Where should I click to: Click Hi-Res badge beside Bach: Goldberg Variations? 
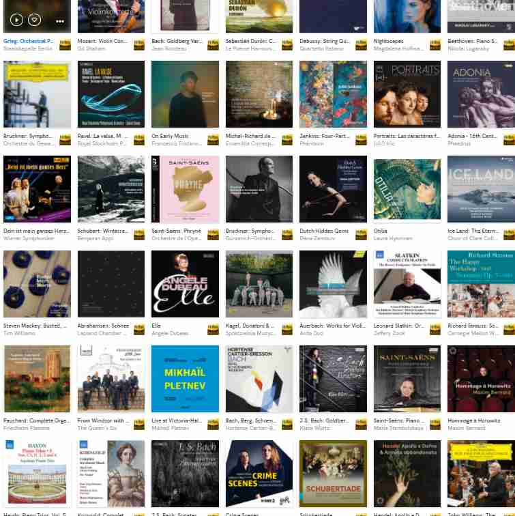tap(213, 45)
